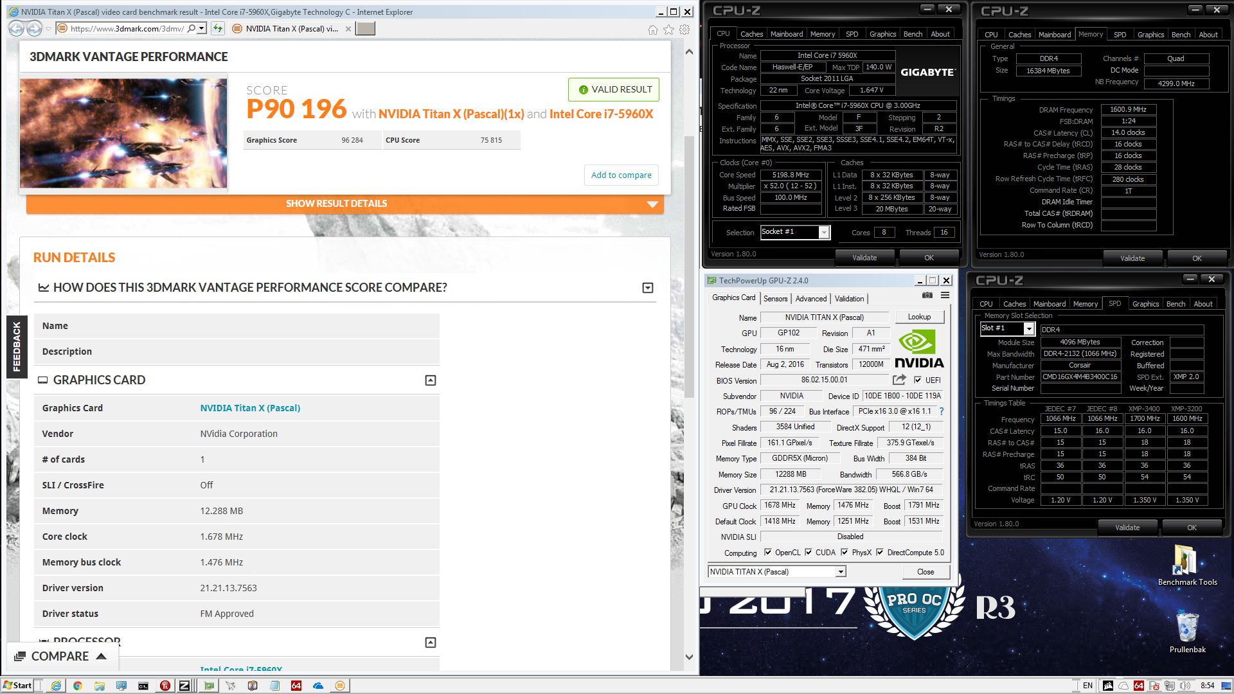Viewport: 1234px width, 694px height.
Task: Open the Slot #1 memory slot dropdown
Action: (x=1028, y=328)
